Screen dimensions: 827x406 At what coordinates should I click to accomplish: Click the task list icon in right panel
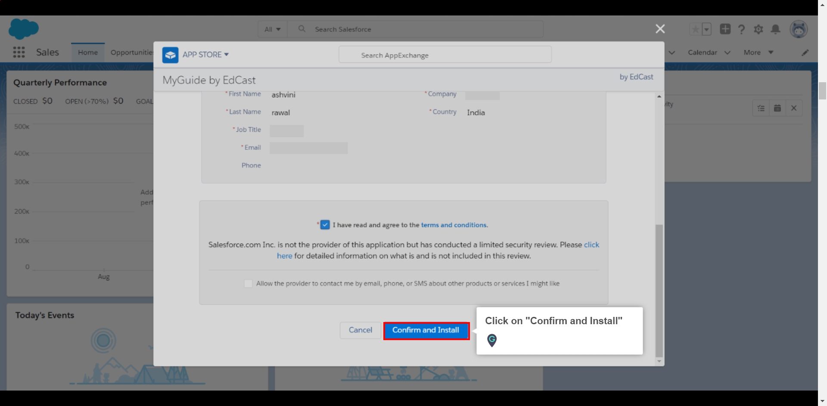click(x=761, y=108)
